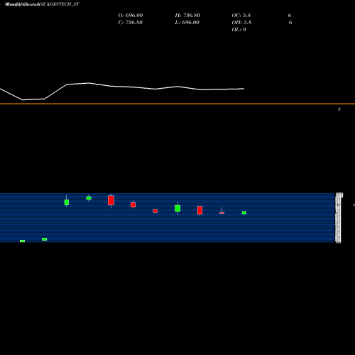Click the red candle right after the tallest red one
Screen dimensions: 355x355
click(x=133, y=204)
